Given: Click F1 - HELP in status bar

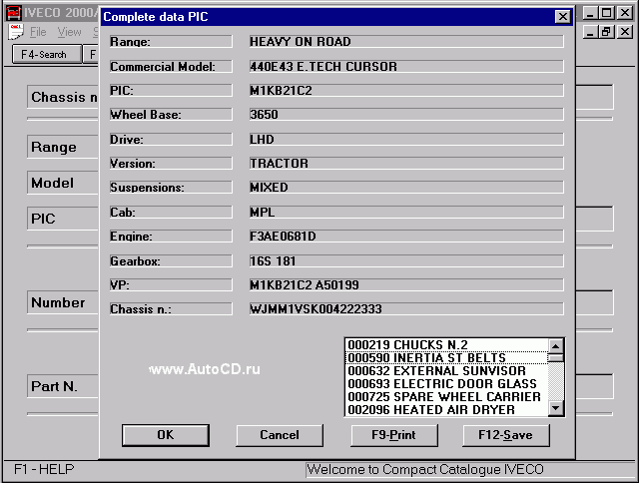Looking at the screenshot, I should pos(44,469).
